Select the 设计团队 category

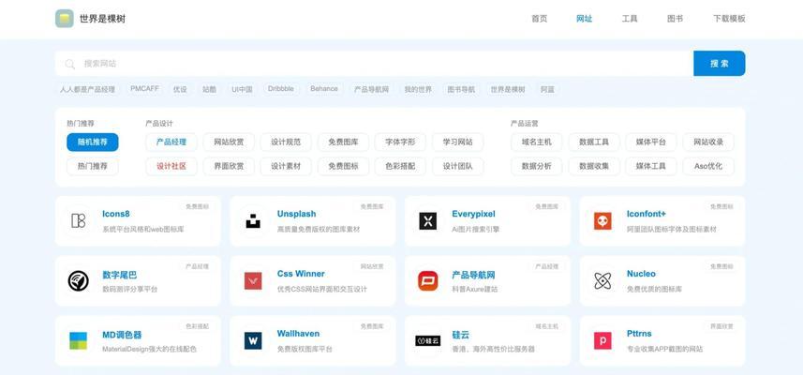pos(458,166)
